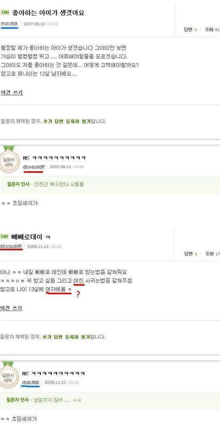Open the first answer title re: ㅋㅋㅋㅋ
Image resolution: width=220 pixels, height=441 pixels.
(54, 158)
